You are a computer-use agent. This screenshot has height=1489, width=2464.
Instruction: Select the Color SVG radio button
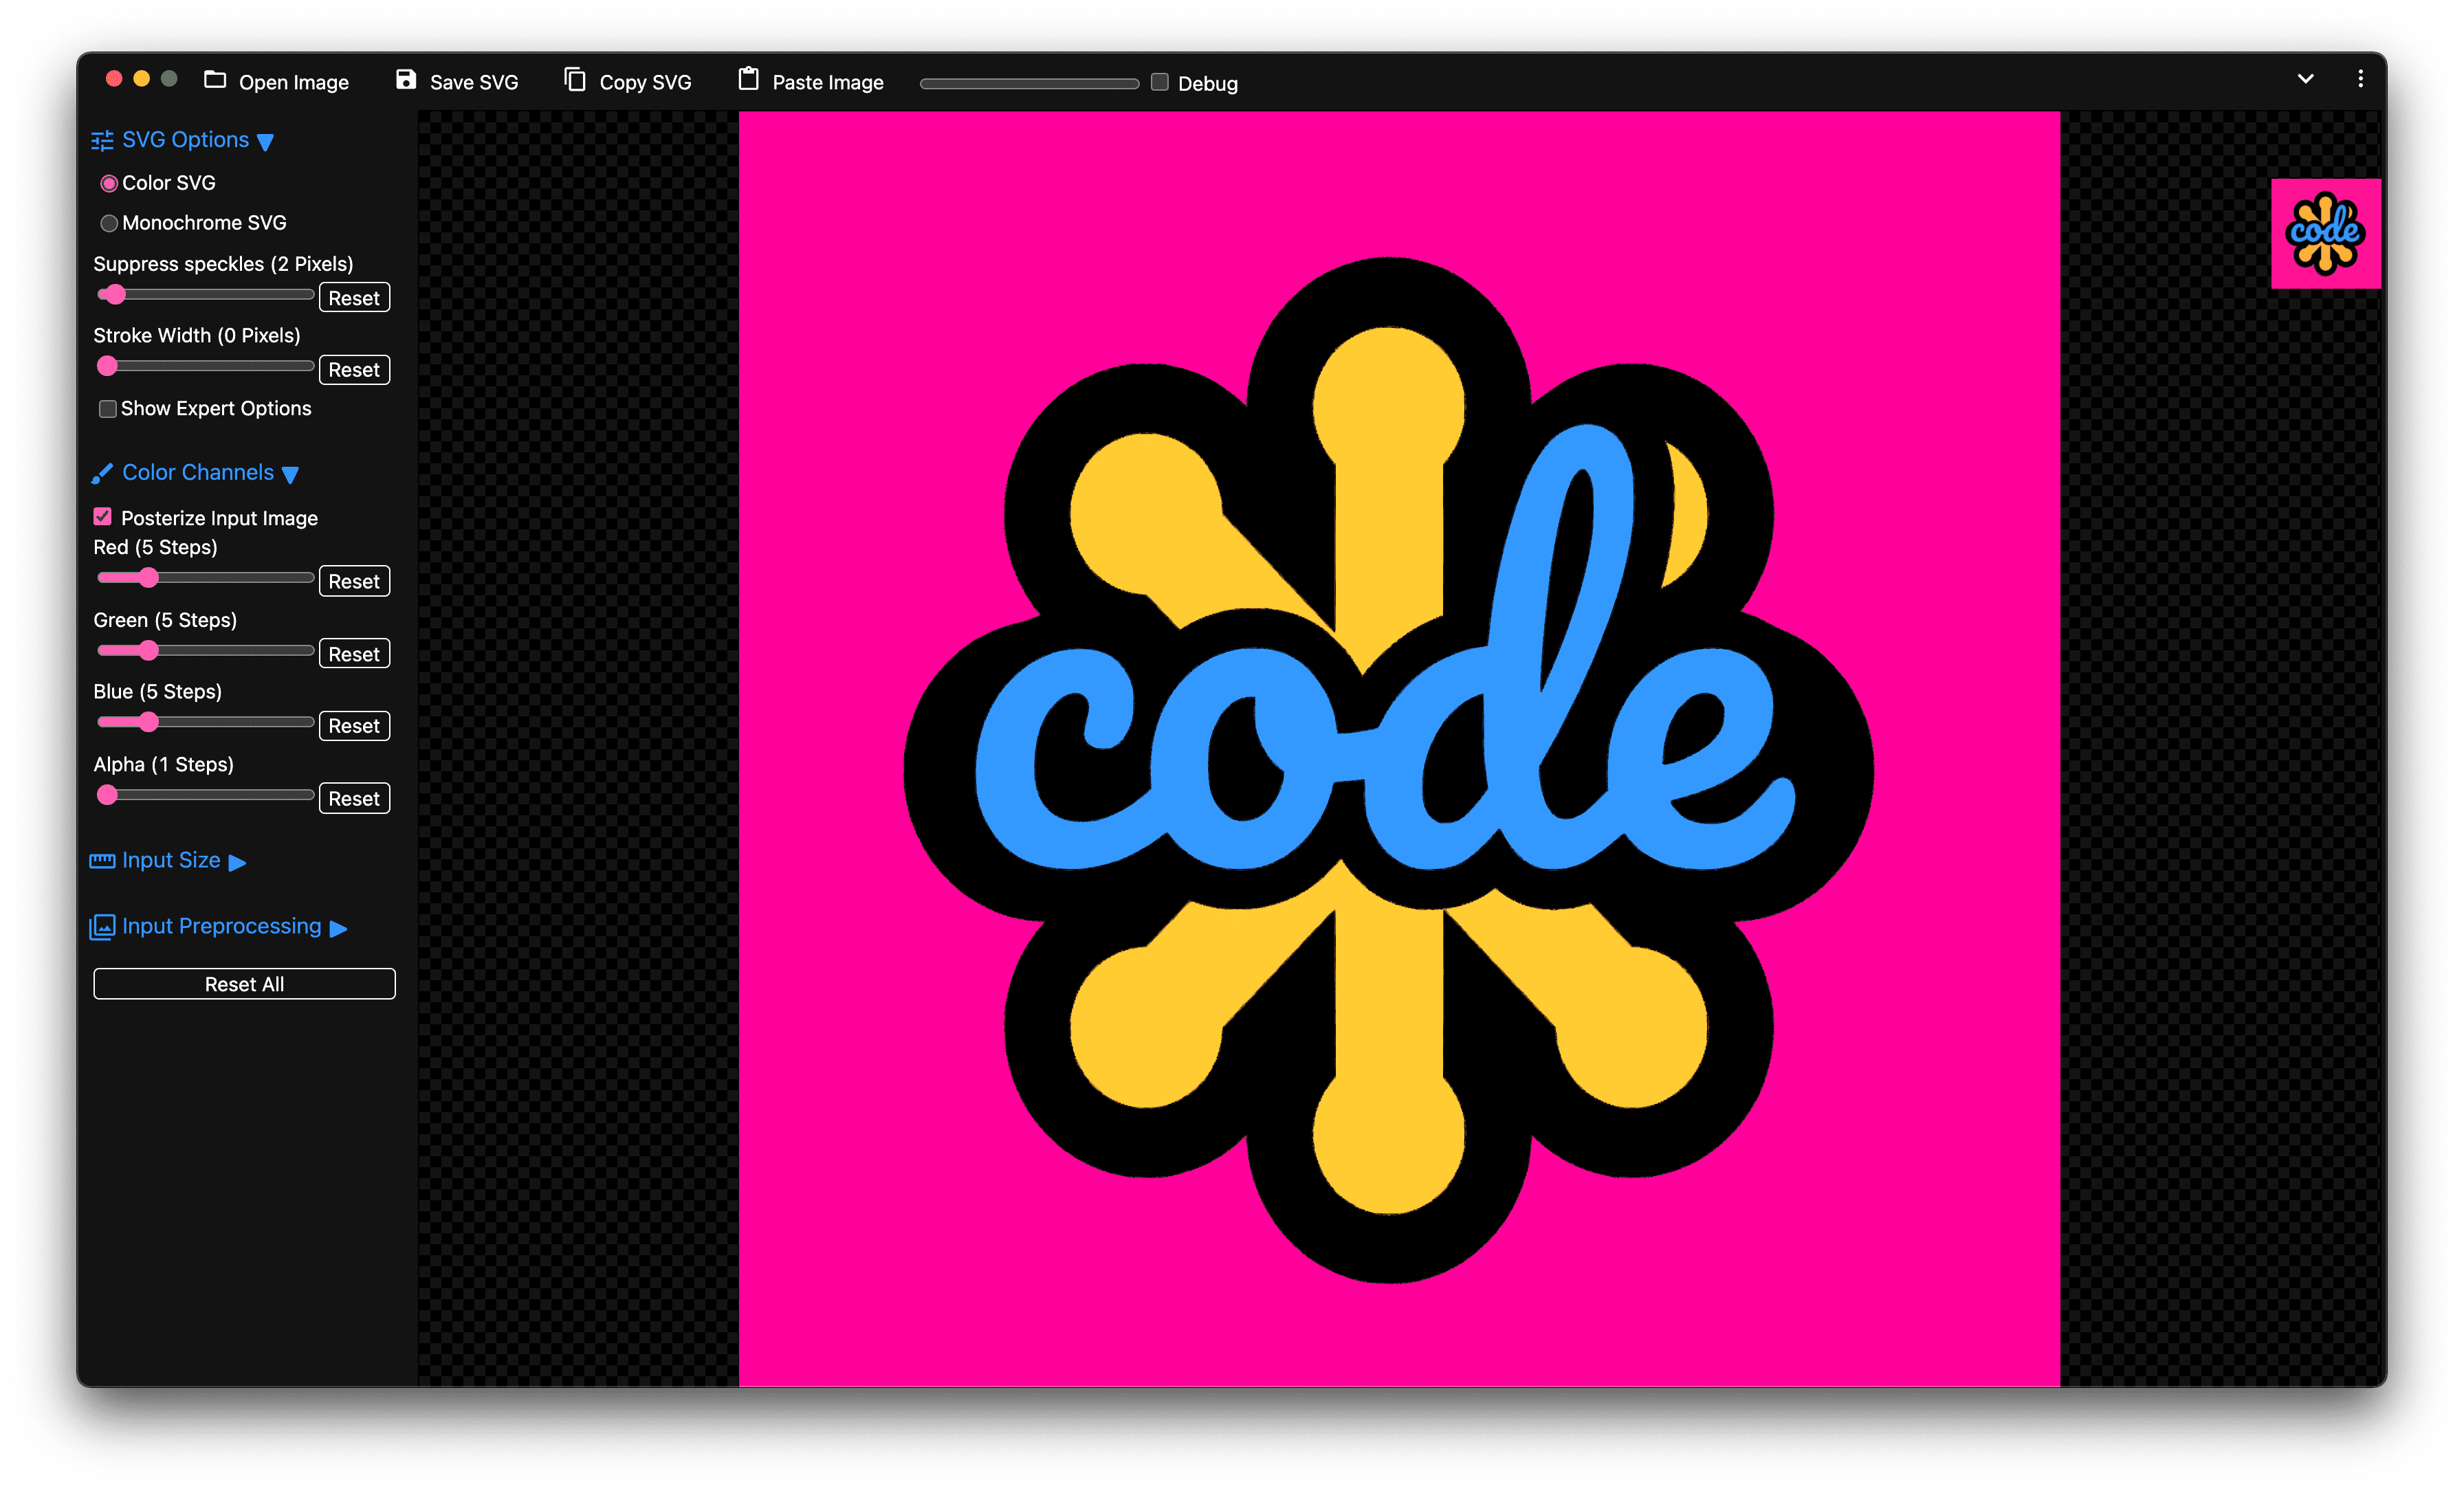(x=111, y=183)
